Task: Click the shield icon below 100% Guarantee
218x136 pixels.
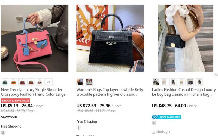Action: pos(154,123)
